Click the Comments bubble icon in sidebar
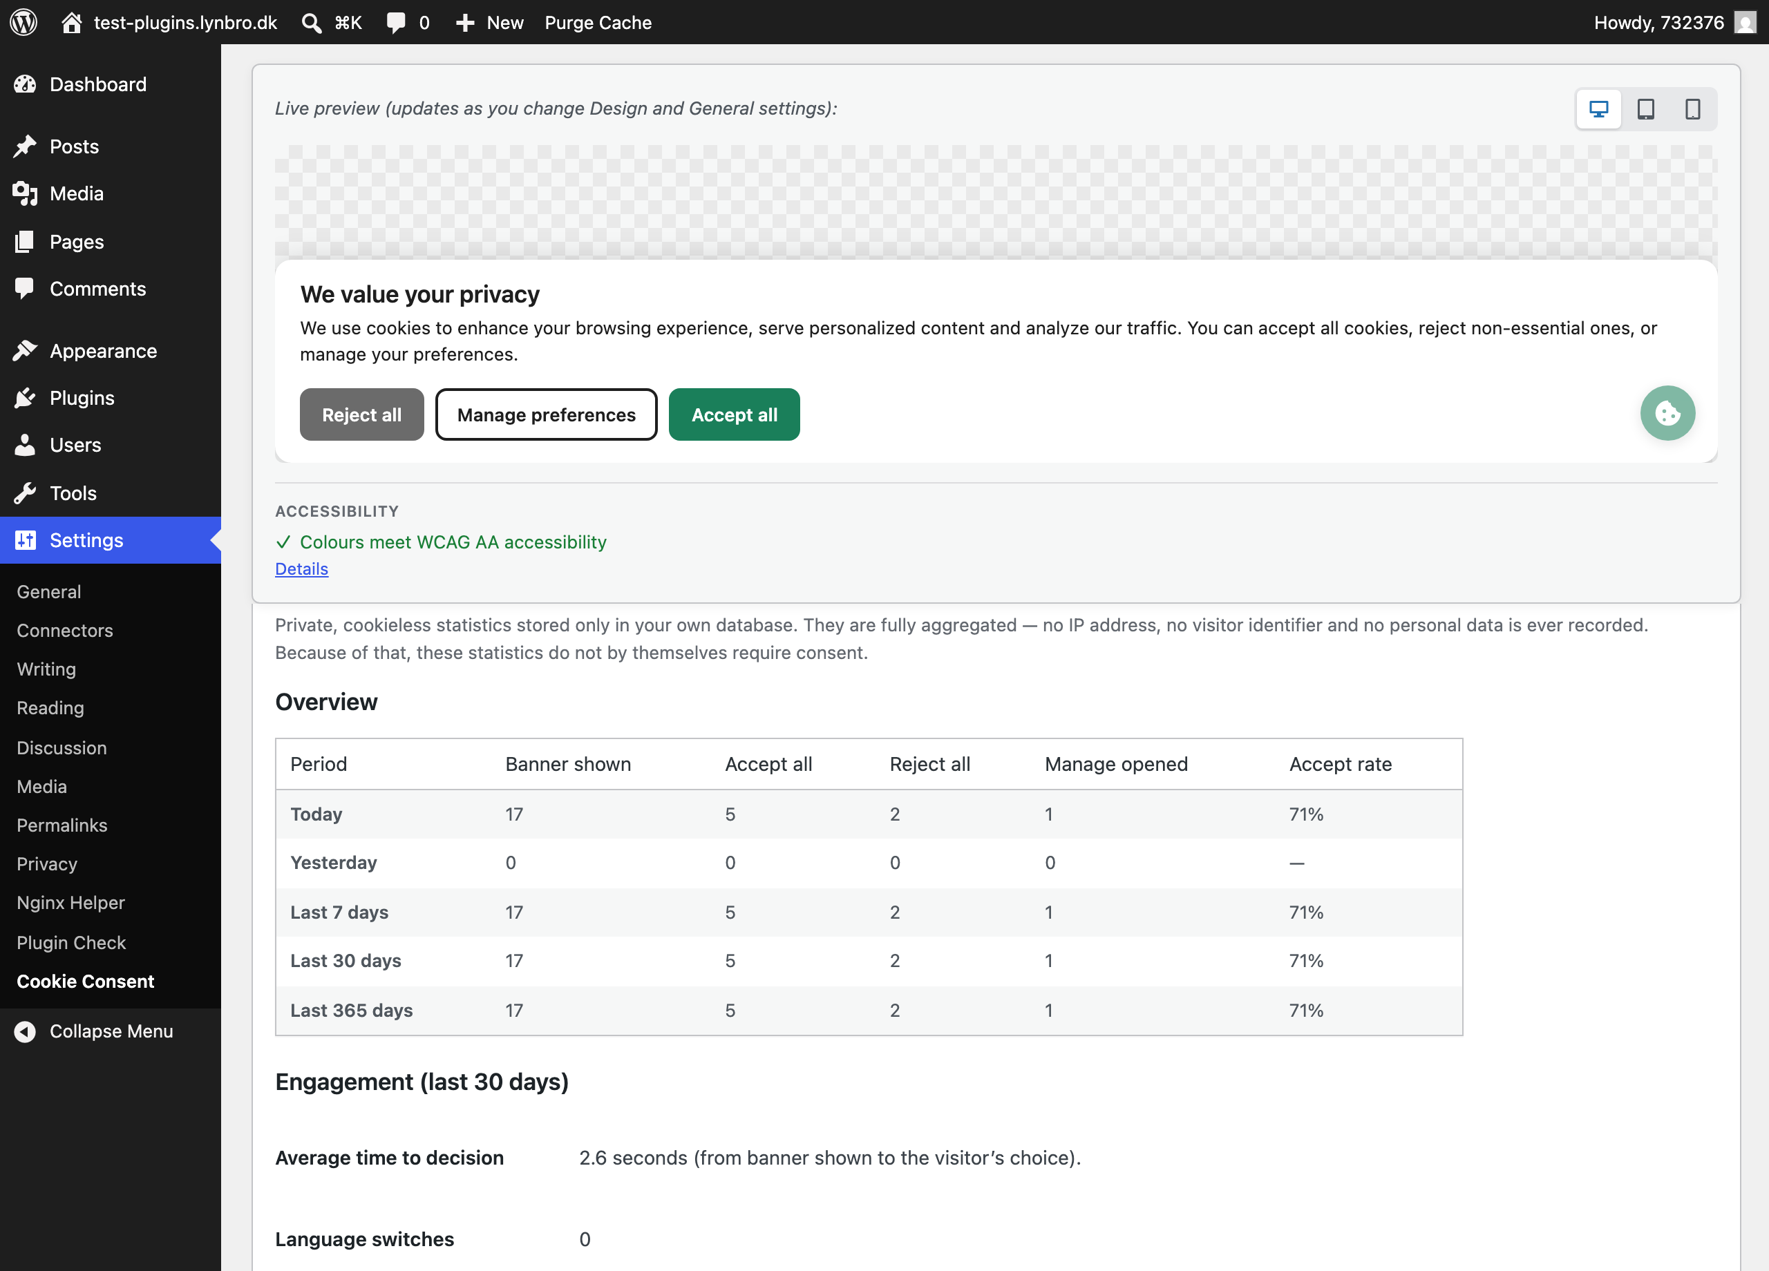 pyautogui.click(x=25, y=289)
